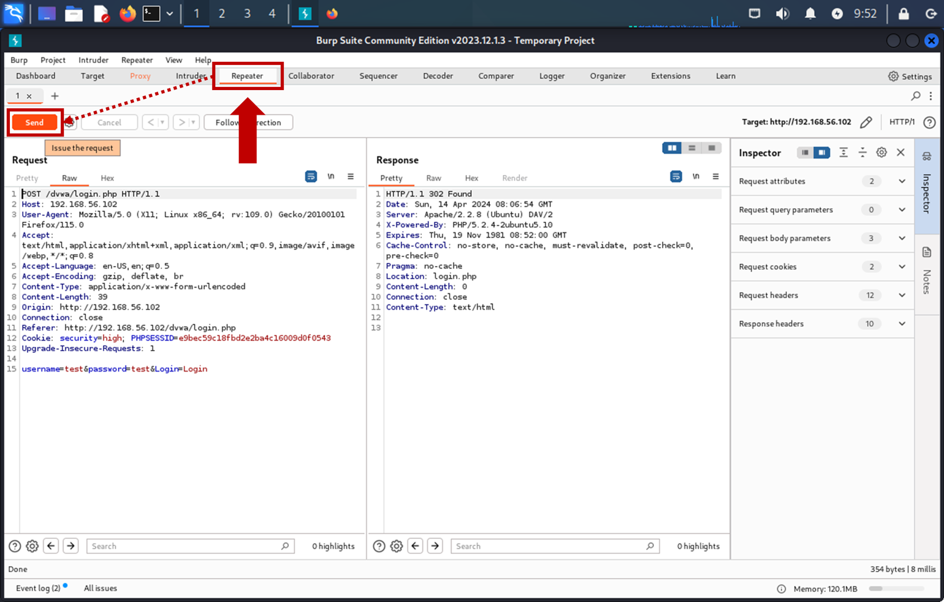This screenshot has height=602, width=944.
Task: Open Request editor hamburger menu
Action: [351, 176]
